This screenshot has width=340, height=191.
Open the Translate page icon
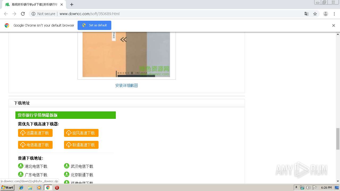[x=307, y=14]
